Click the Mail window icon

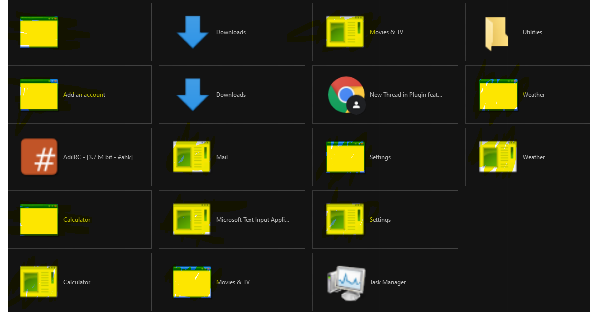click(192, 157)
